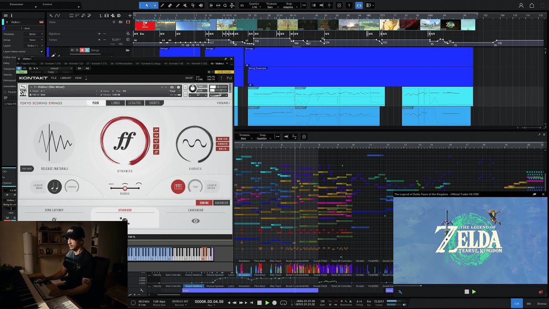Enable the con sord. switch
Viewport: 549px width, 309px height.
(27, 169)
